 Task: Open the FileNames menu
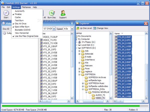pos(26,7)
